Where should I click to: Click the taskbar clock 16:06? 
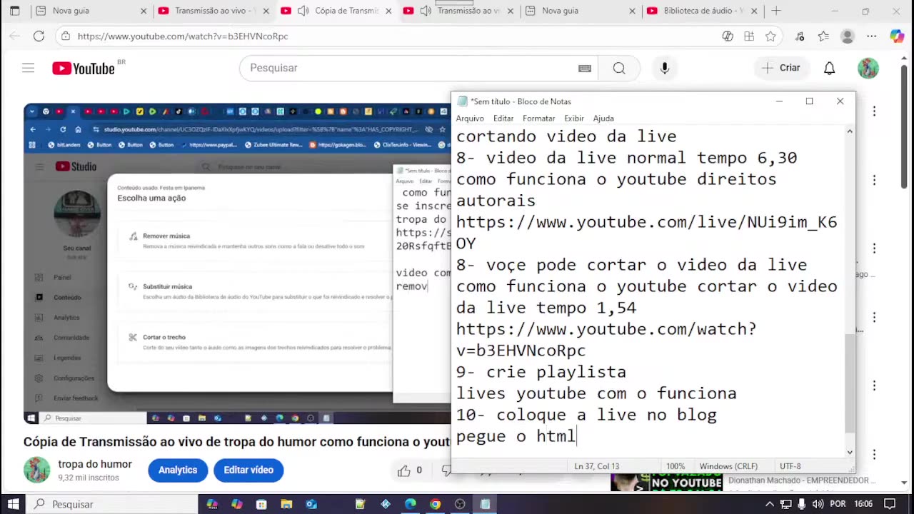coord(863,504)
